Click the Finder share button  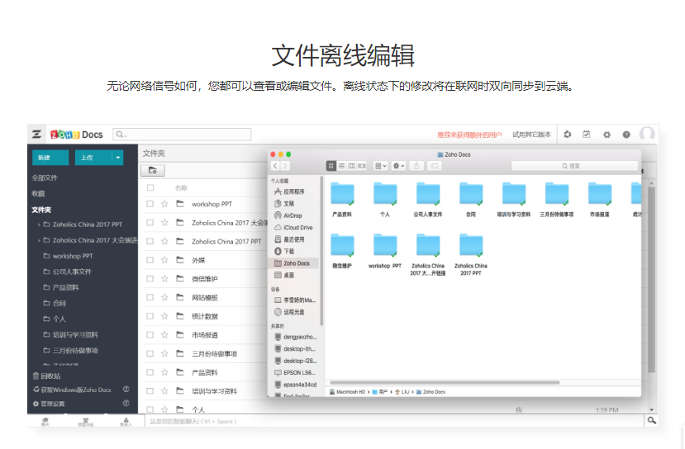click(x=416, y=166)
